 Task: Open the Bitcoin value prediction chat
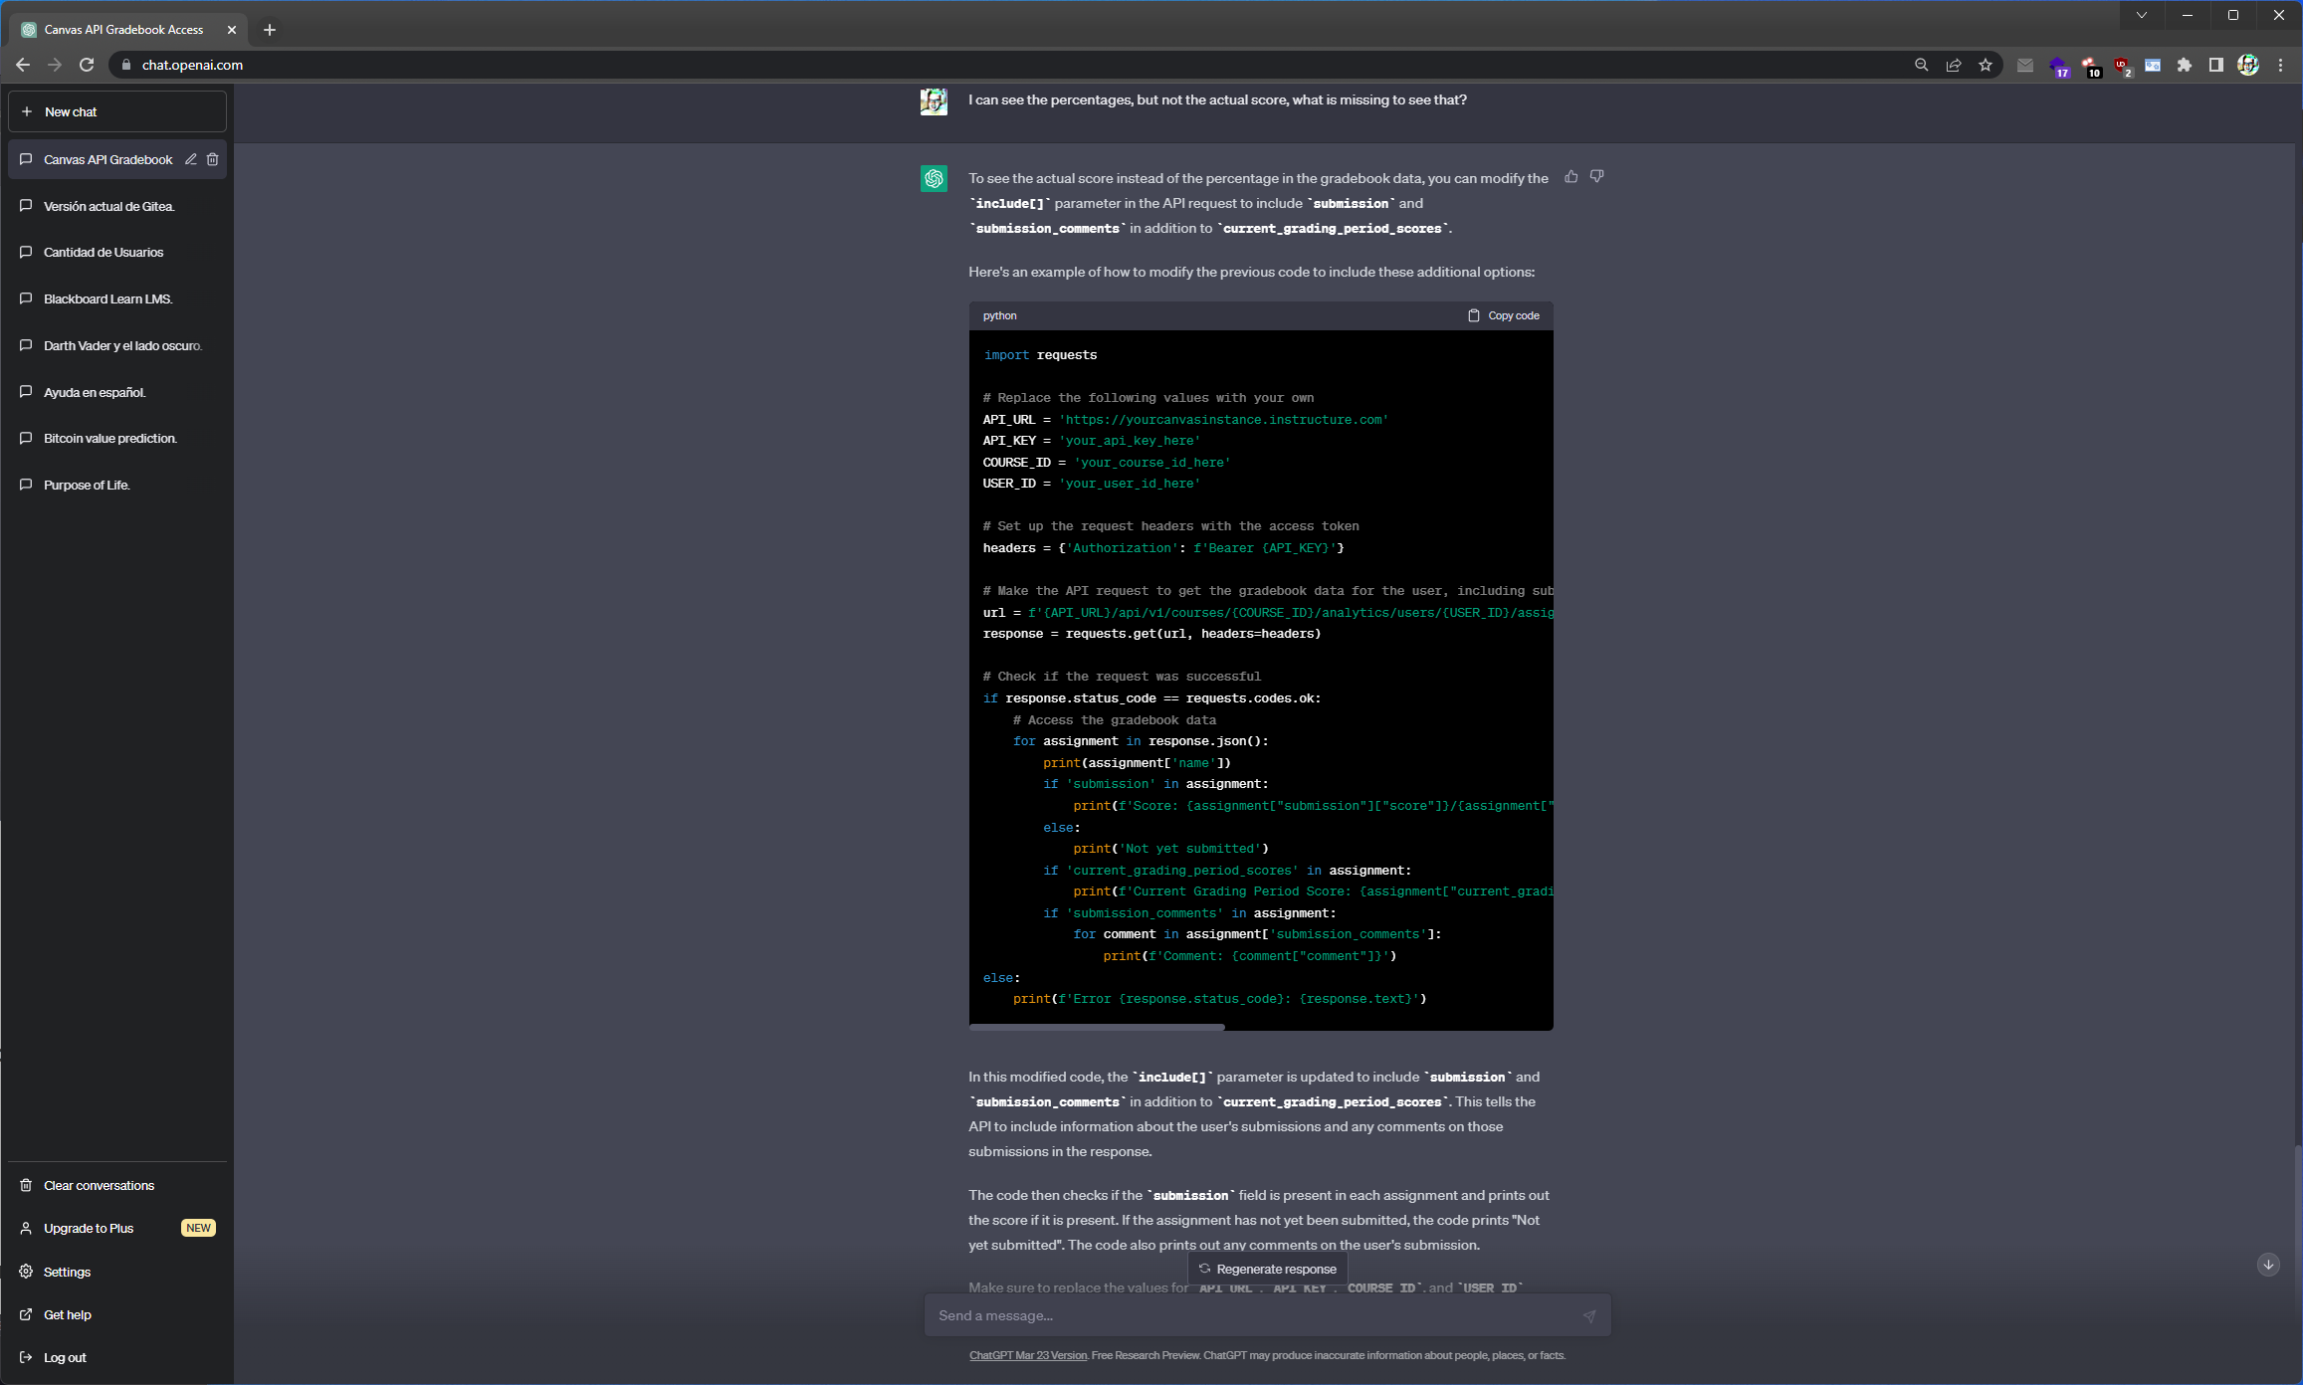(x=109, y=438)
